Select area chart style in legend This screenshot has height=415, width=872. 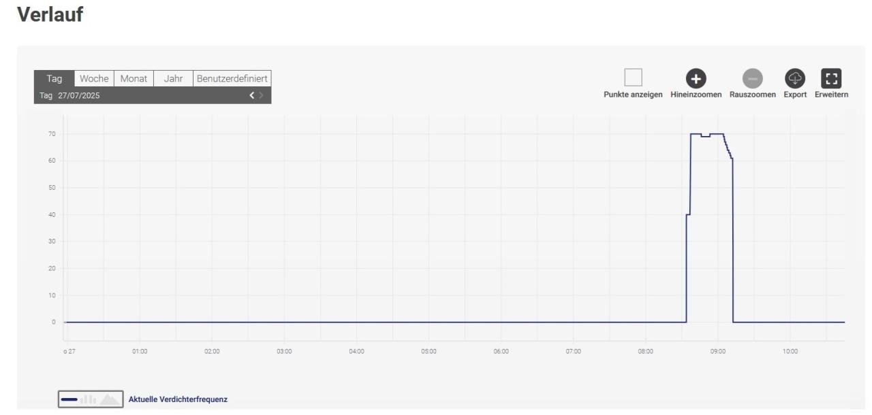[109, 399]
